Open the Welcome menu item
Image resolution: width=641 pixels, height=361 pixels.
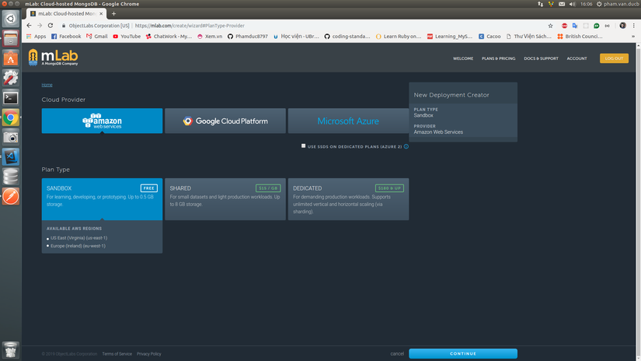click(463, 58)
